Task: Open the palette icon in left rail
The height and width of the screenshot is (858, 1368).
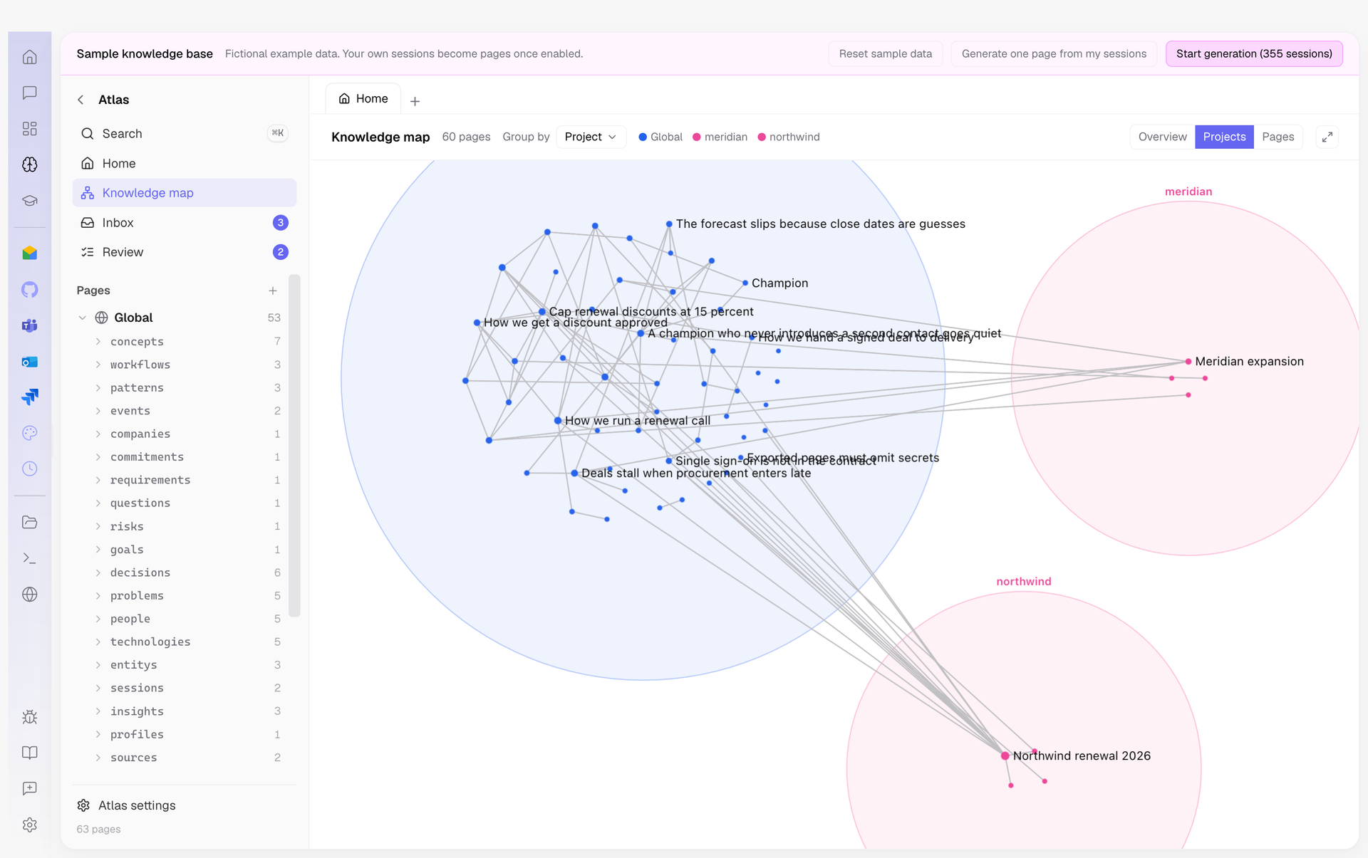Action: [29, 433]
